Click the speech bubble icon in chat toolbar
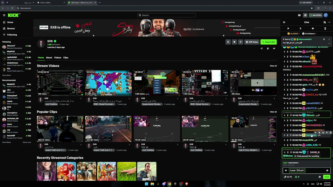This screenshot has width=333, height=187. pyautogui.click(x=313, y=29)
